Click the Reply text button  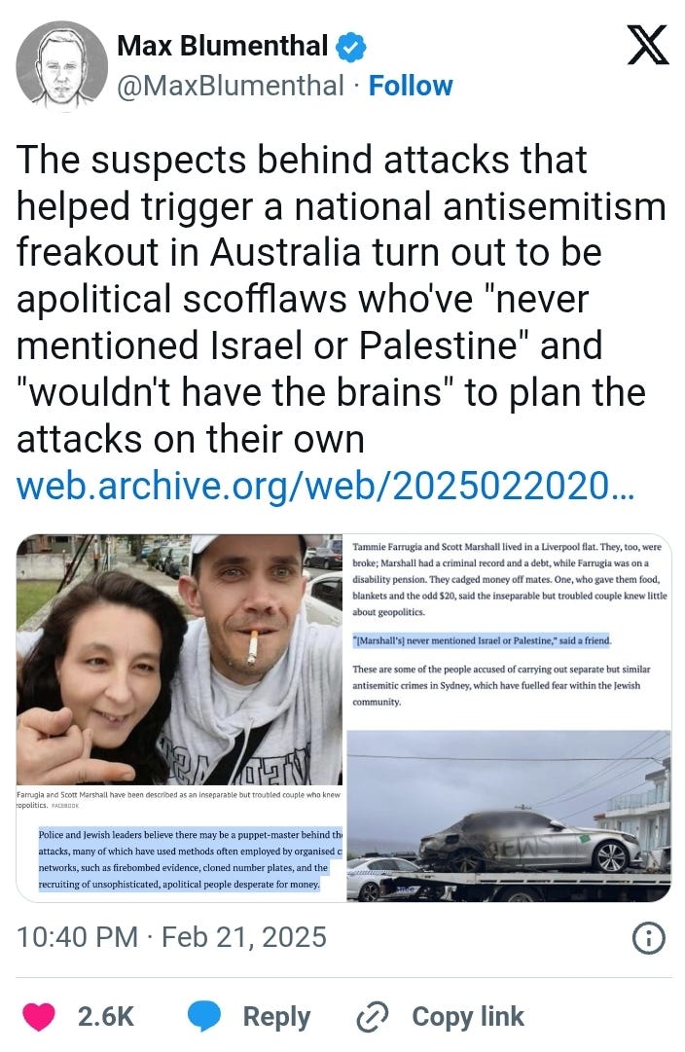point(276,1016)
